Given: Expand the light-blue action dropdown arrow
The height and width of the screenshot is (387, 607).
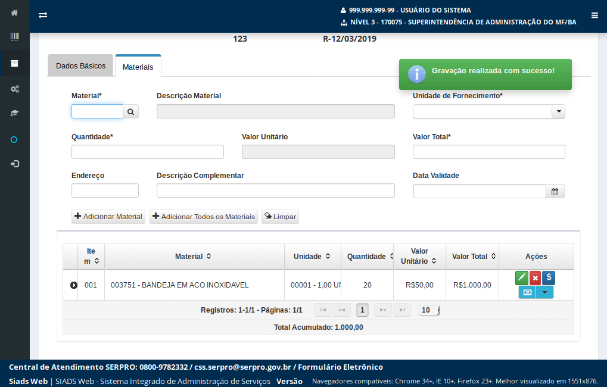Looking at the screenshot, I should click(x=544, y=292).
